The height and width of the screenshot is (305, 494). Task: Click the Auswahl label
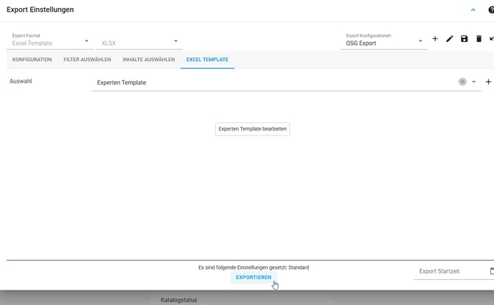pos(21,81)
